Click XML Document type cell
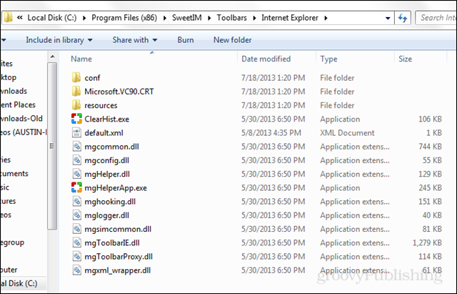 [x=347, y=133]
